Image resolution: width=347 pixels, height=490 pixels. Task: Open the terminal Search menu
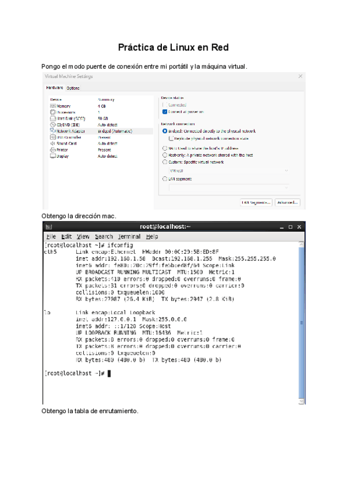(x=104, y=236)
